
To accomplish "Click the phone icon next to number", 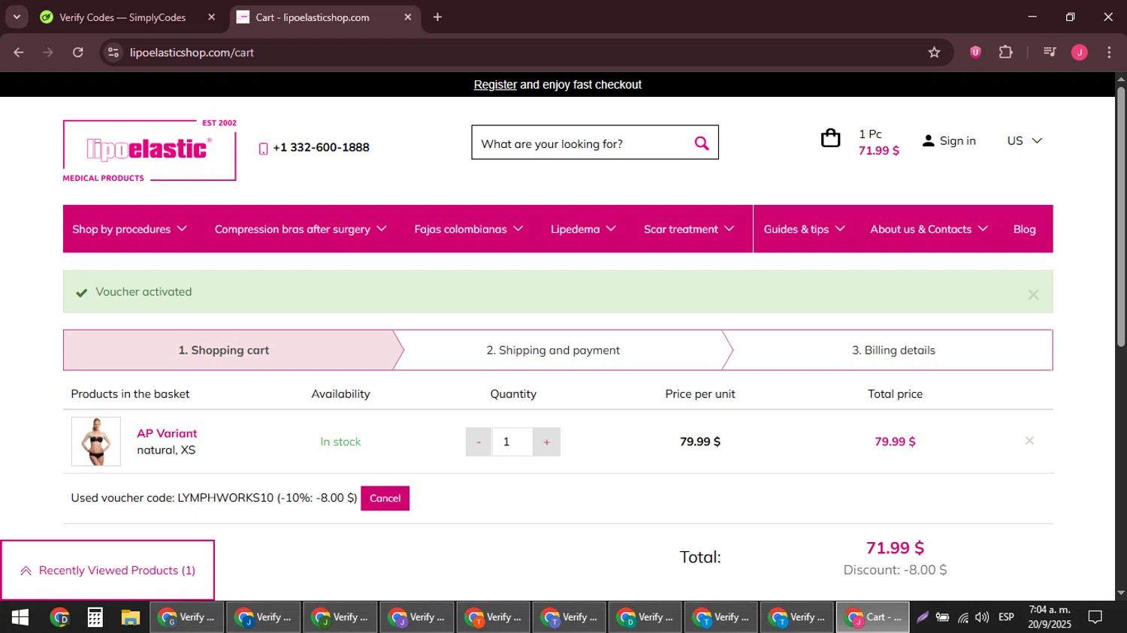I will [263, 149].
